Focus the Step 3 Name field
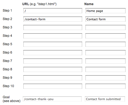 point(105,28)
